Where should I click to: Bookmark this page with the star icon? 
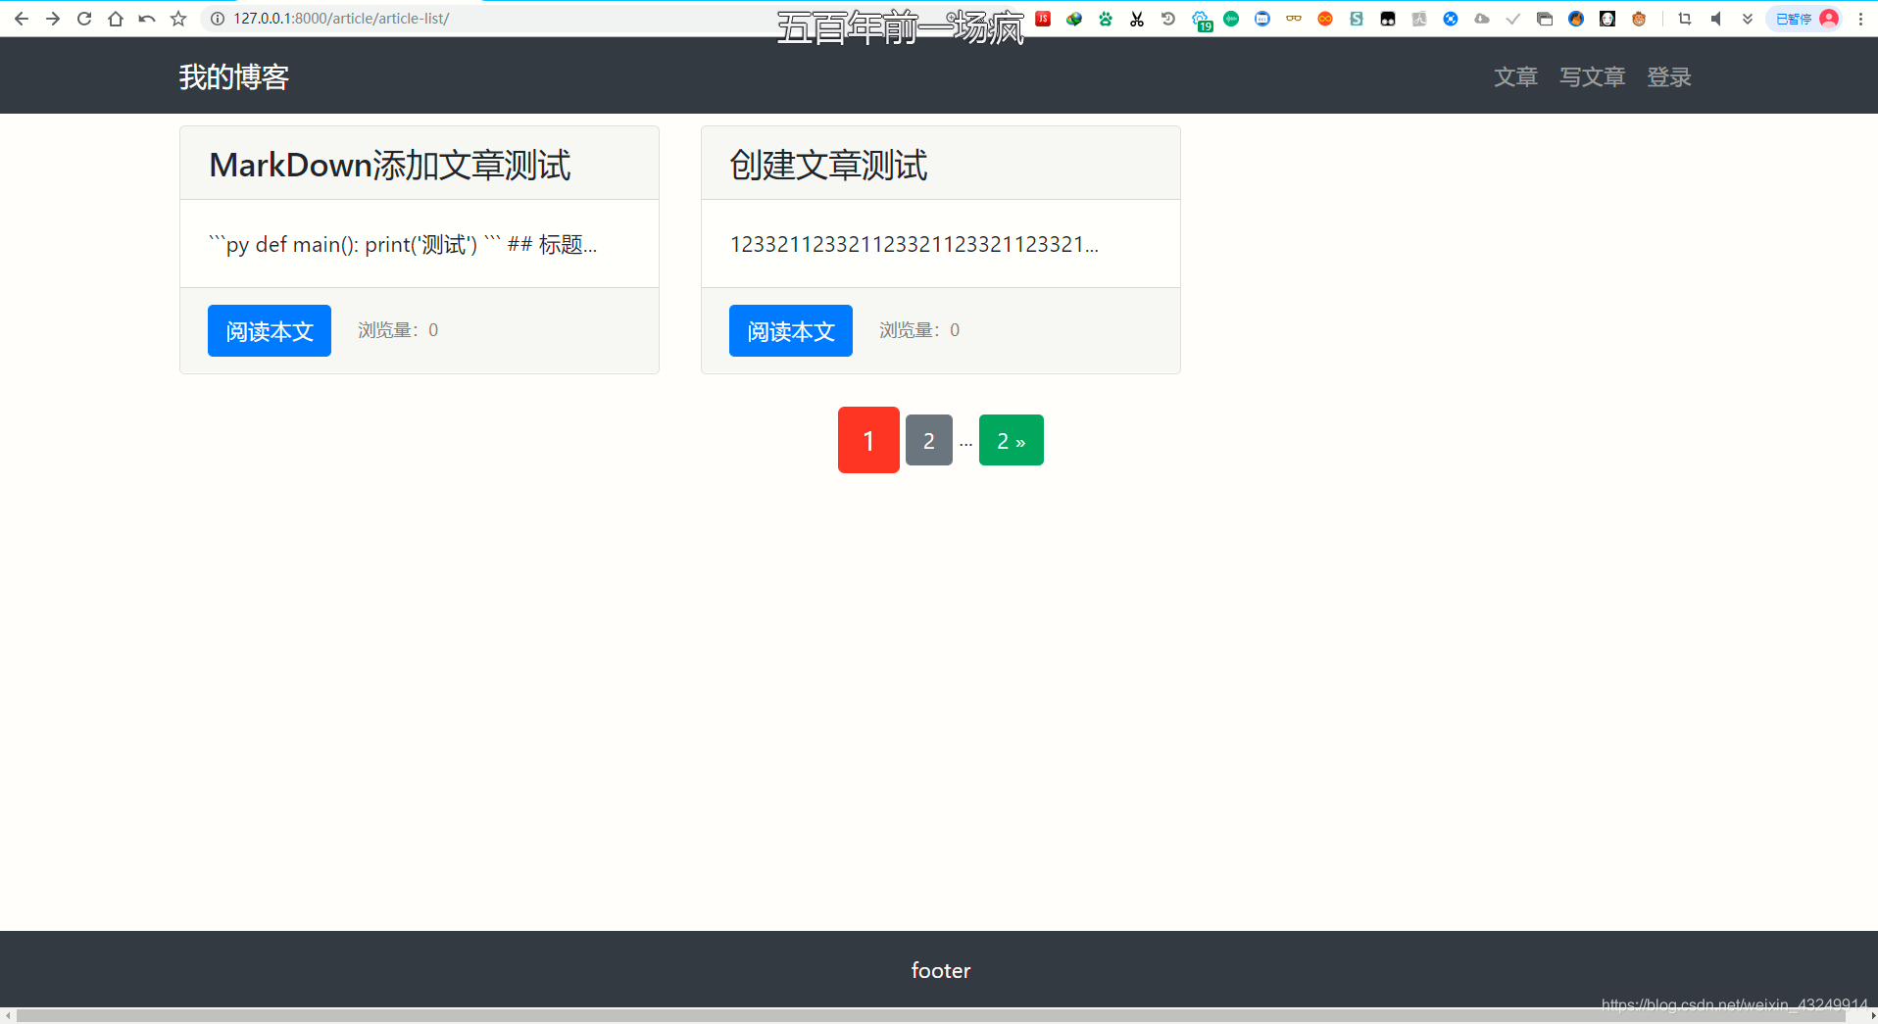(178, 19)
